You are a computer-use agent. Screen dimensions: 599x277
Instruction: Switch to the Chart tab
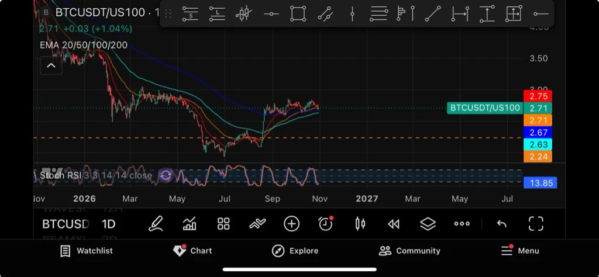click(x=192, y=251)
